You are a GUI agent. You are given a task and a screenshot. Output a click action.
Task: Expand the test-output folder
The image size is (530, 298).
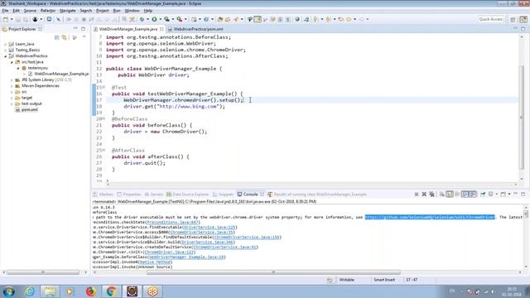tap(12, 103)
